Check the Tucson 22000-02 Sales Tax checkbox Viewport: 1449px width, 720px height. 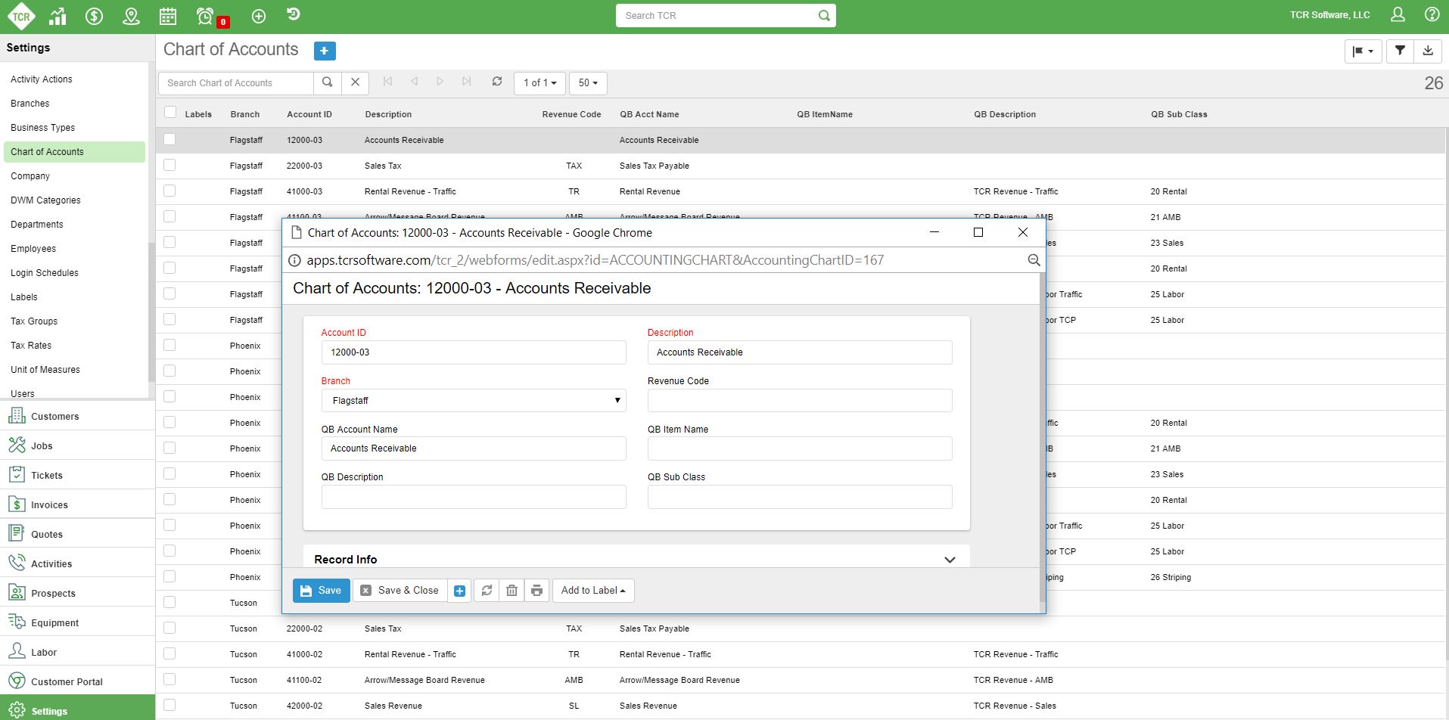169,628
